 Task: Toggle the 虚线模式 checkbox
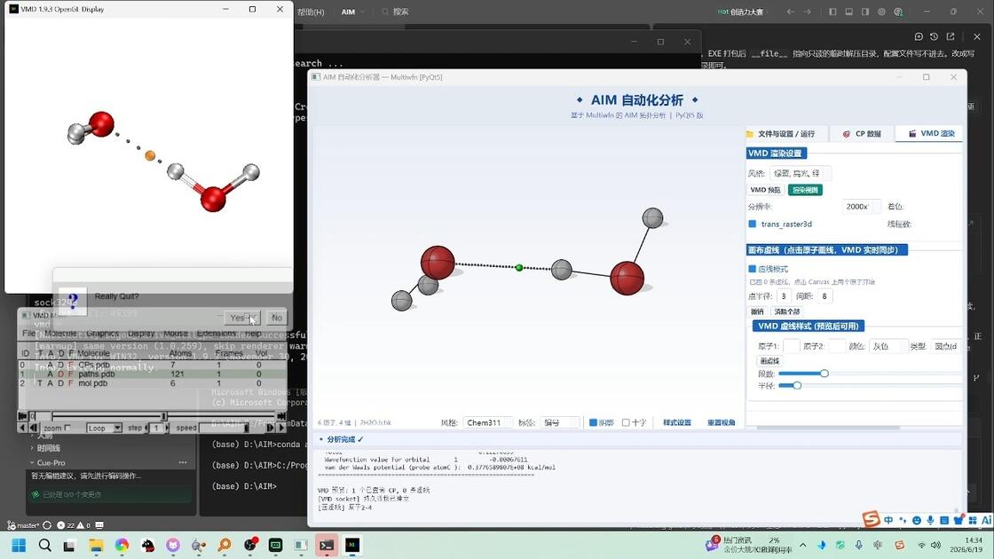coord(753,269)
